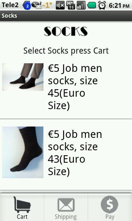Tap the battery indicator icon

click(92, 5)
